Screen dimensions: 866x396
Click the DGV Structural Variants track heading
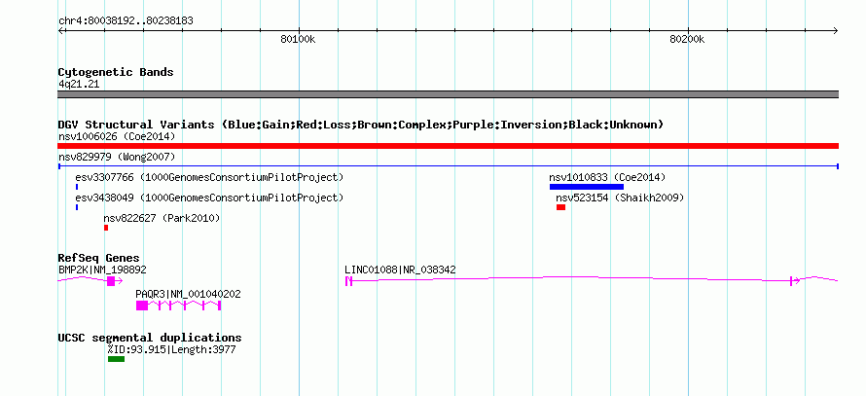(x=361, y=125)
